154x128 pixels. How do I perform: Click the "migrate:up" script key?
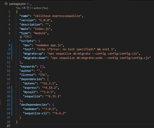click(x=33, y=54)
